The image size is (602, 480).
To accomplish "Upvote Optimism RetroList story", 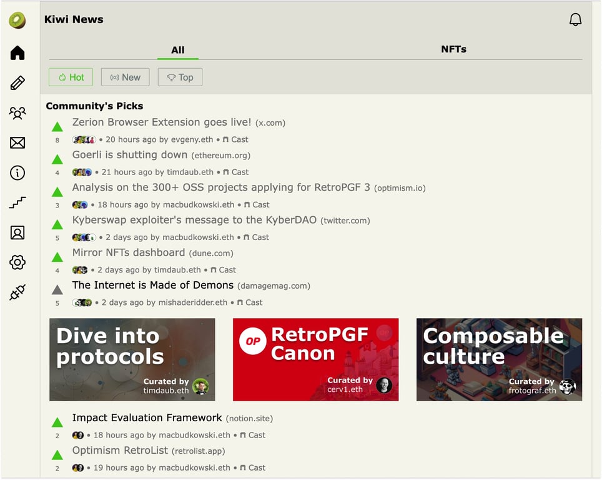I will [x=57, y=455].
